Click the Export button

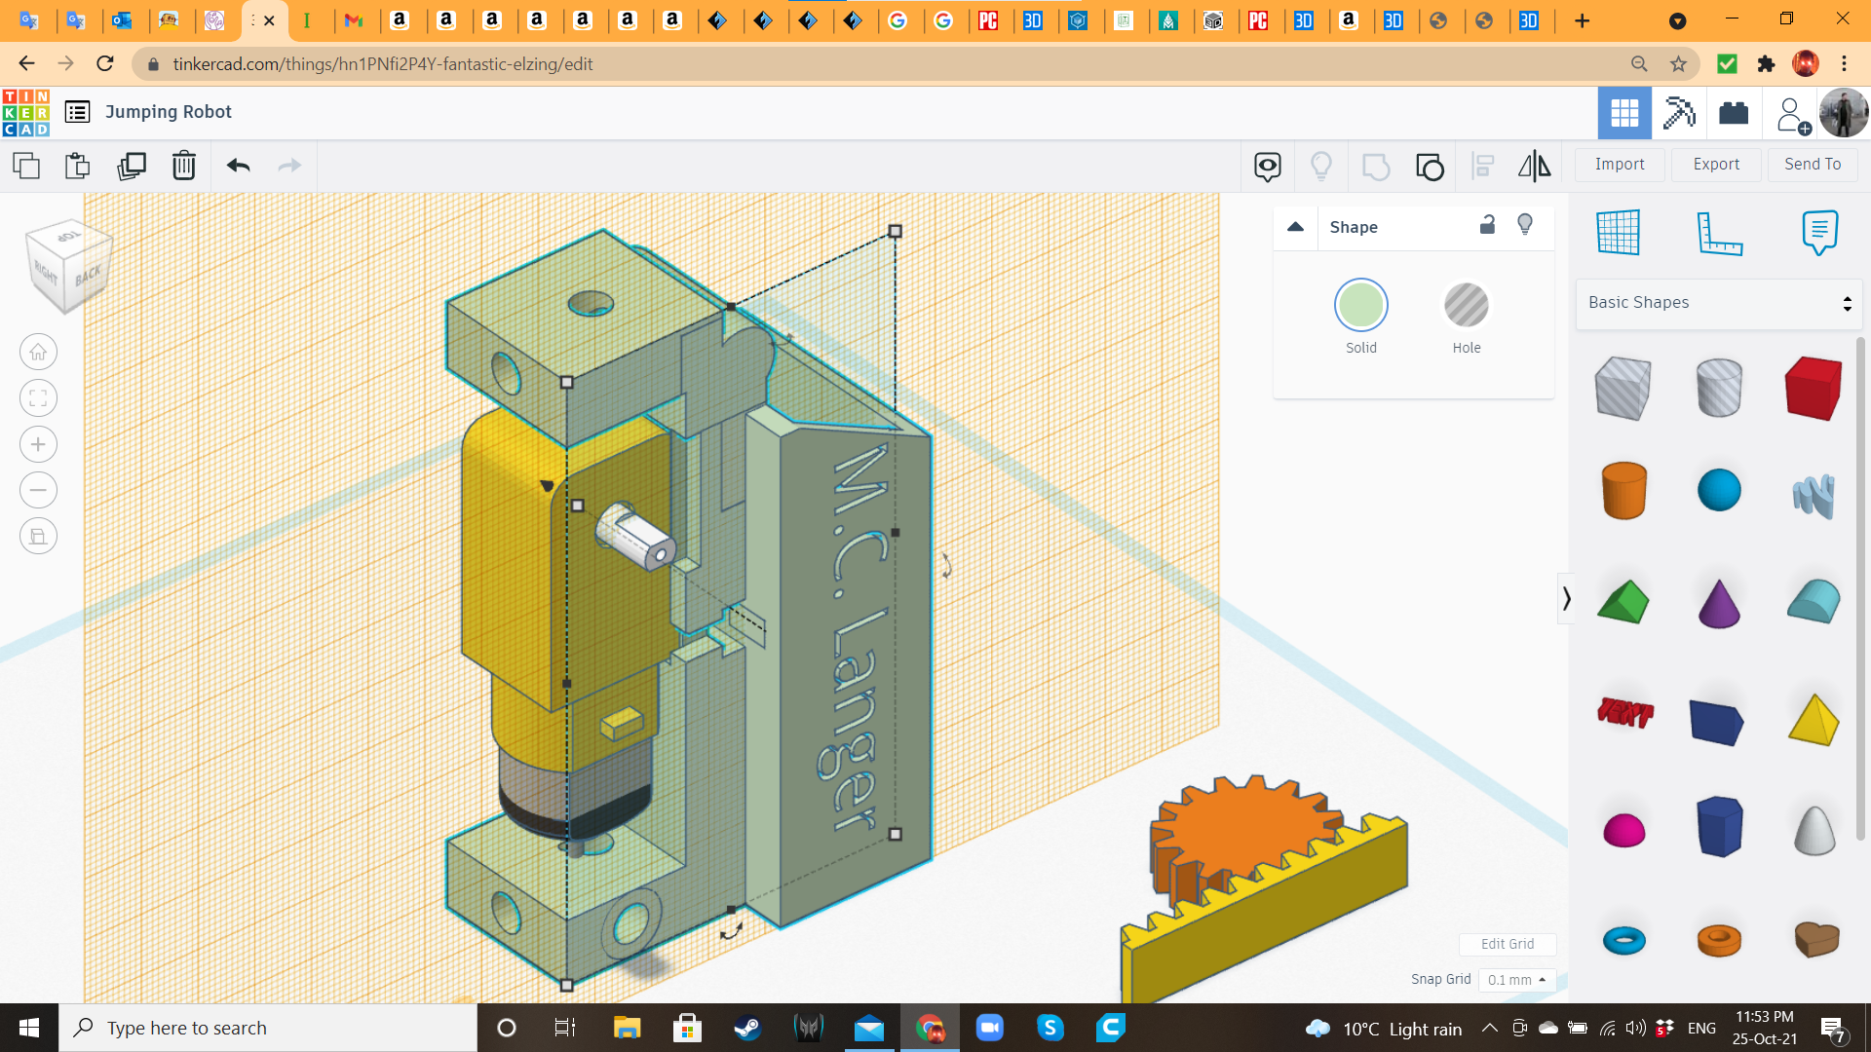click(x=1716, y=165)
